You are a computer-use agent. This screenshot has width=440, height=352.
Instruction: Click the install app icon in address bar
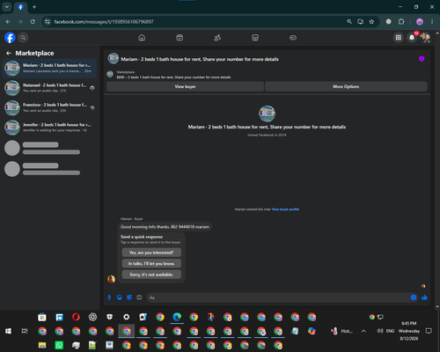point(361,22)
